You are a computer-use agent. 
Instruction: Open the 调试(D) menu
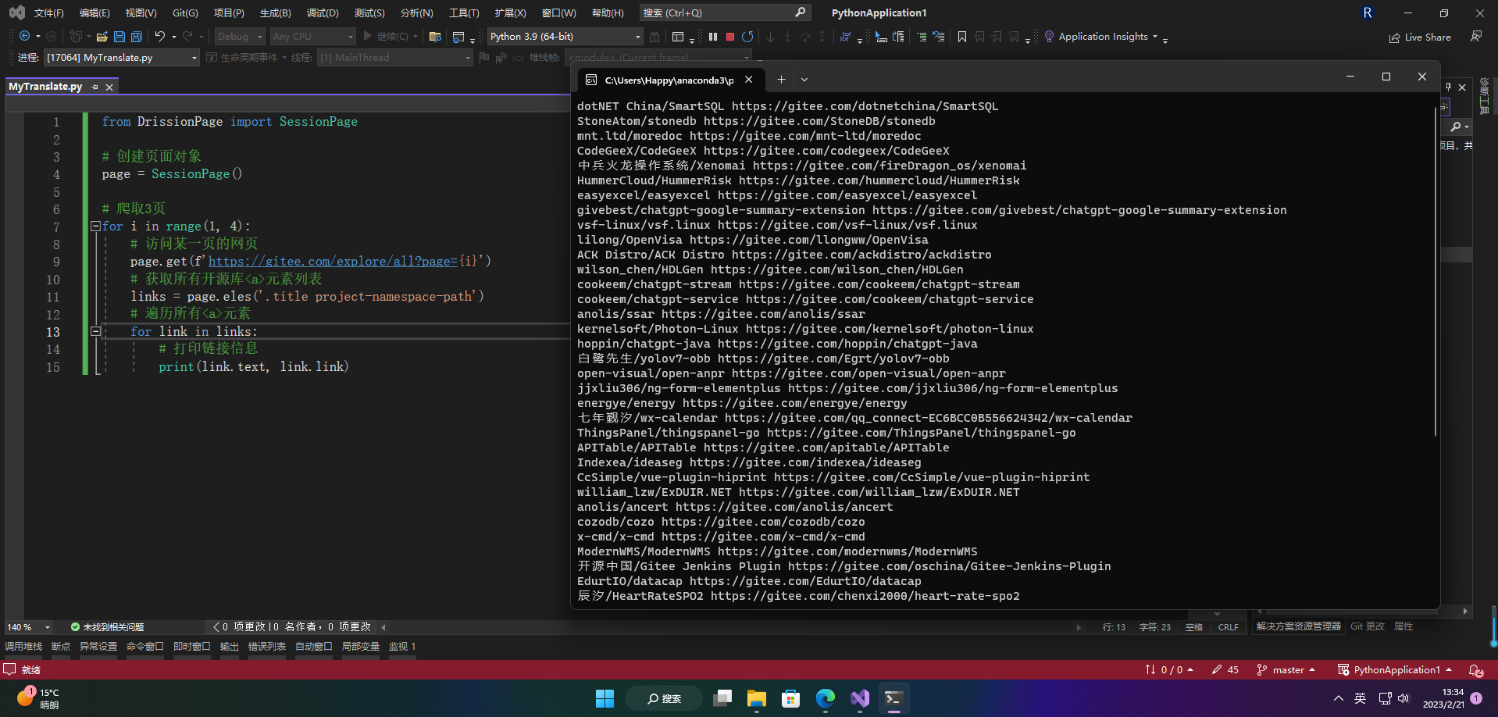point(323,12)
